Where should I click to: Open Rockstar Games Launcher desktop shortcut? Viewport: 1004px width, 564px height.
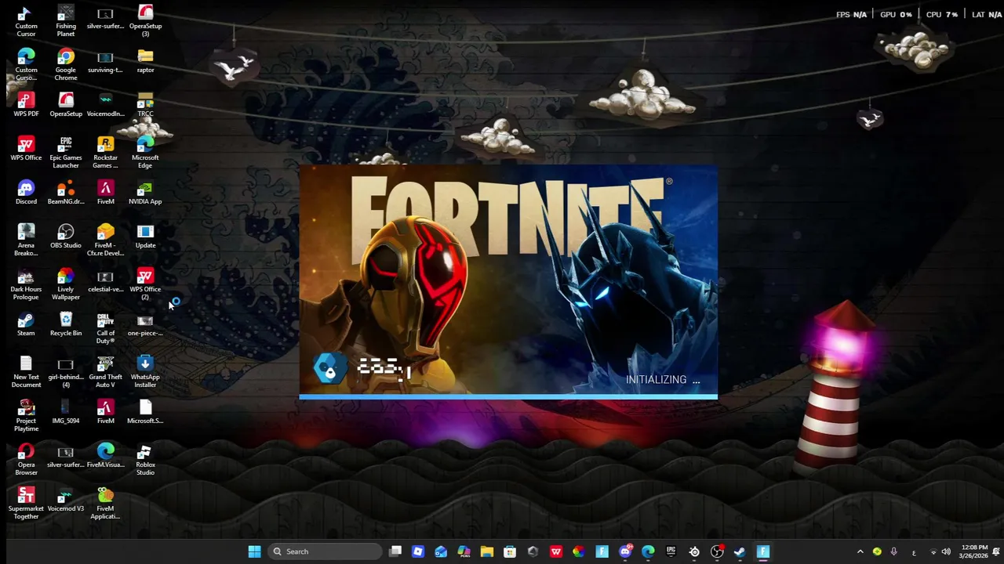click(x=105, y=153)
